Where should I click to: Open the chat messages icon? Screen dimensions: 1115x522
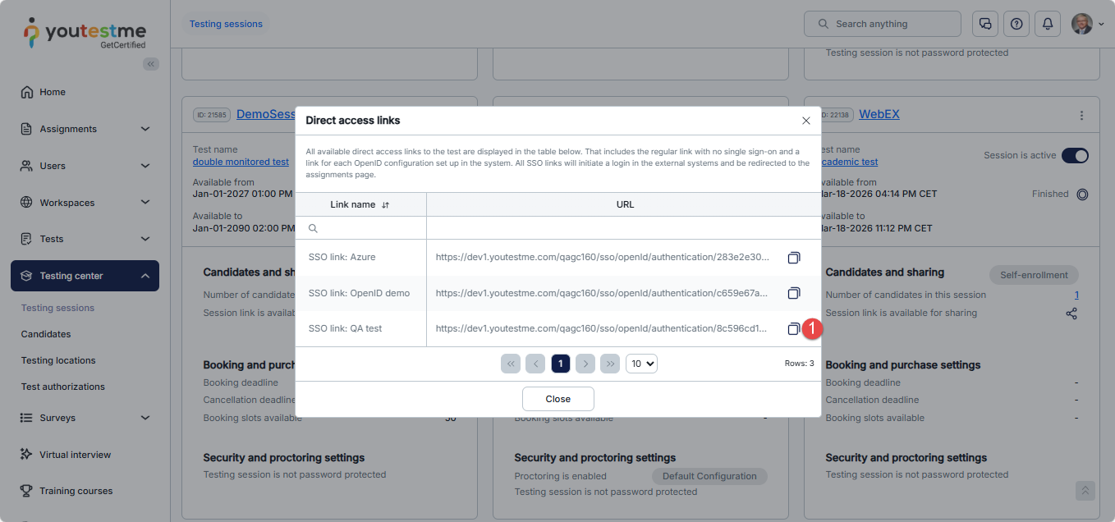[984, 24]
